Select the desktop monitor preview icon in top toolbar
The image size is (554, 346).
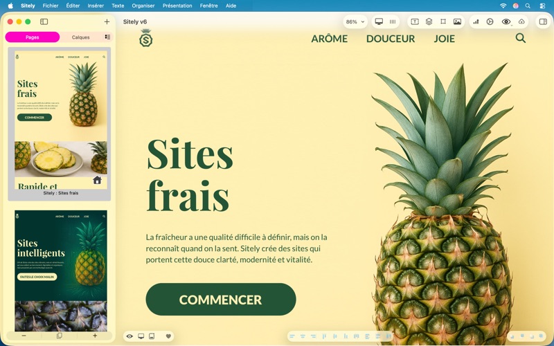coord(379,21)
